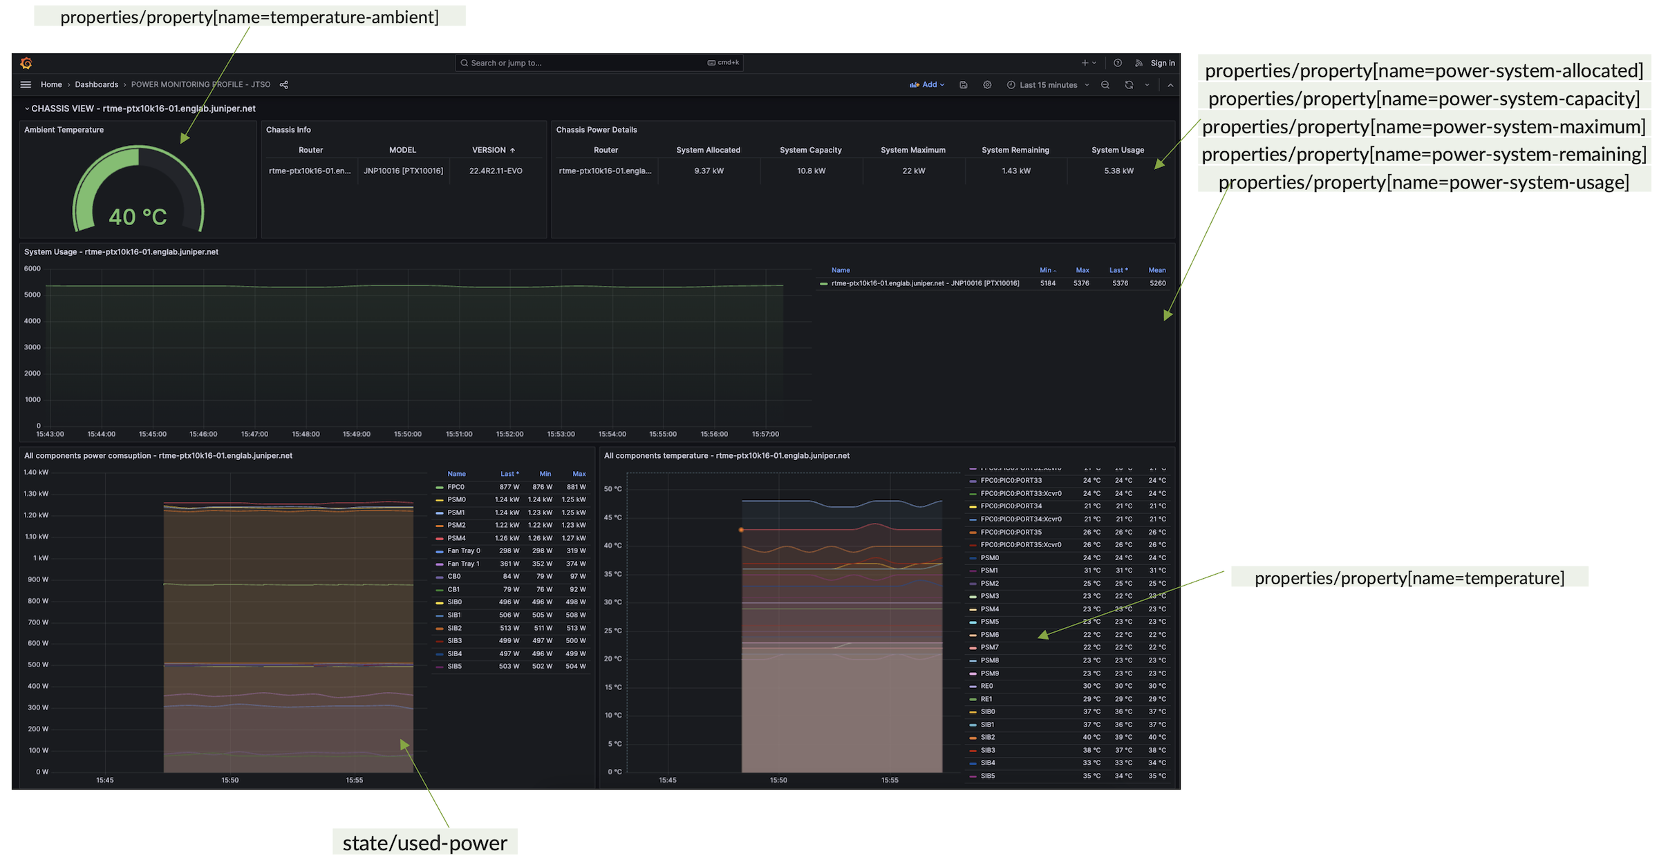Toggle FPC0 series in power consumption legend
1659x862 pixels.
point(456,488)
